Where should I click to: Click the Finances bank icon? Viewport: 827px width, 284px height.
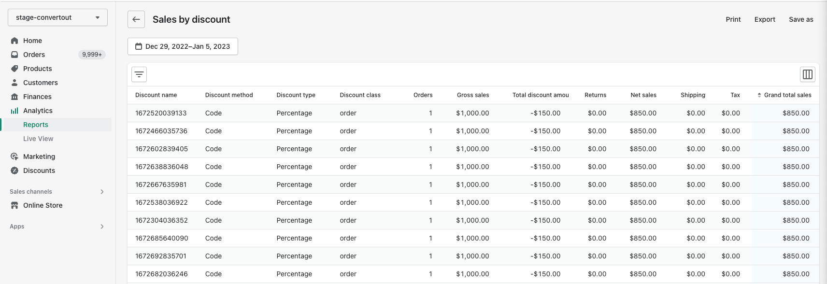click(x=14, y=97)
